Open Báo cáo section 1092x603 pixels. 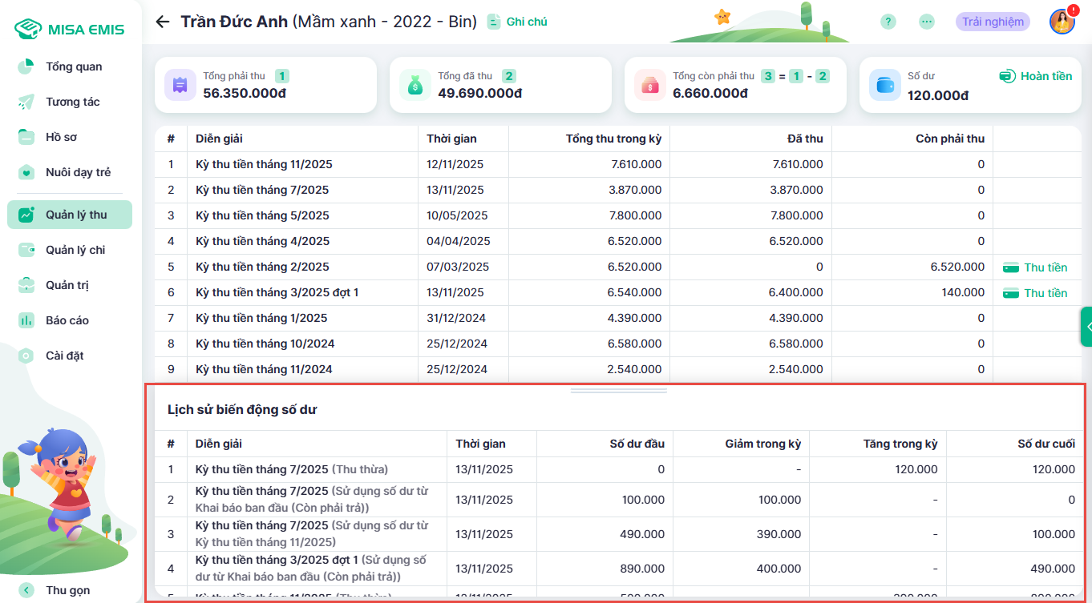pyautogui.click(x=67, y=320)
